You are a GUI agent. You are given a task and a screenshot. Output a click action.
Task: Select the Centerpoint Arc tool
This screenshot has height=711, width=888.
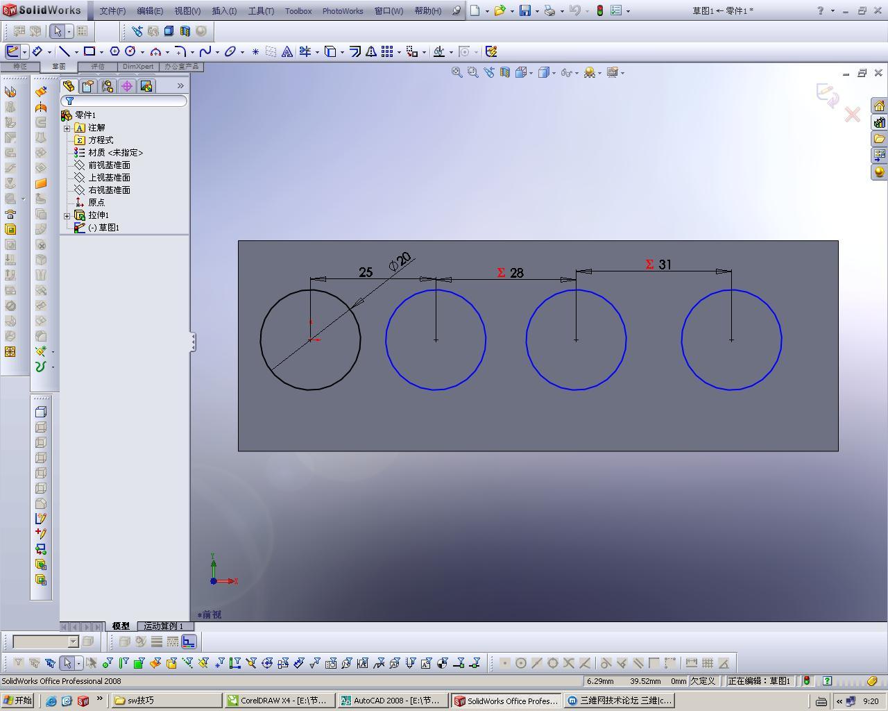155,51
